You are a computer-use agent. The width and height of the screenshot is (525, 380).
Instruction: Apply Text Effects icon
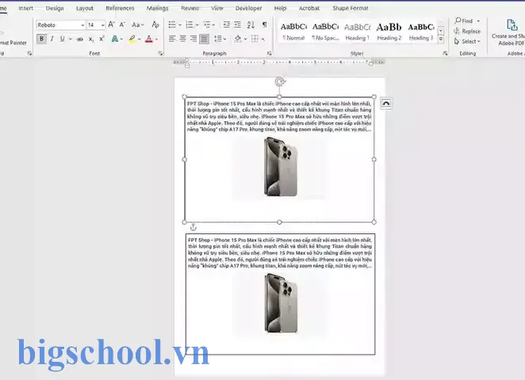[115, 39]
